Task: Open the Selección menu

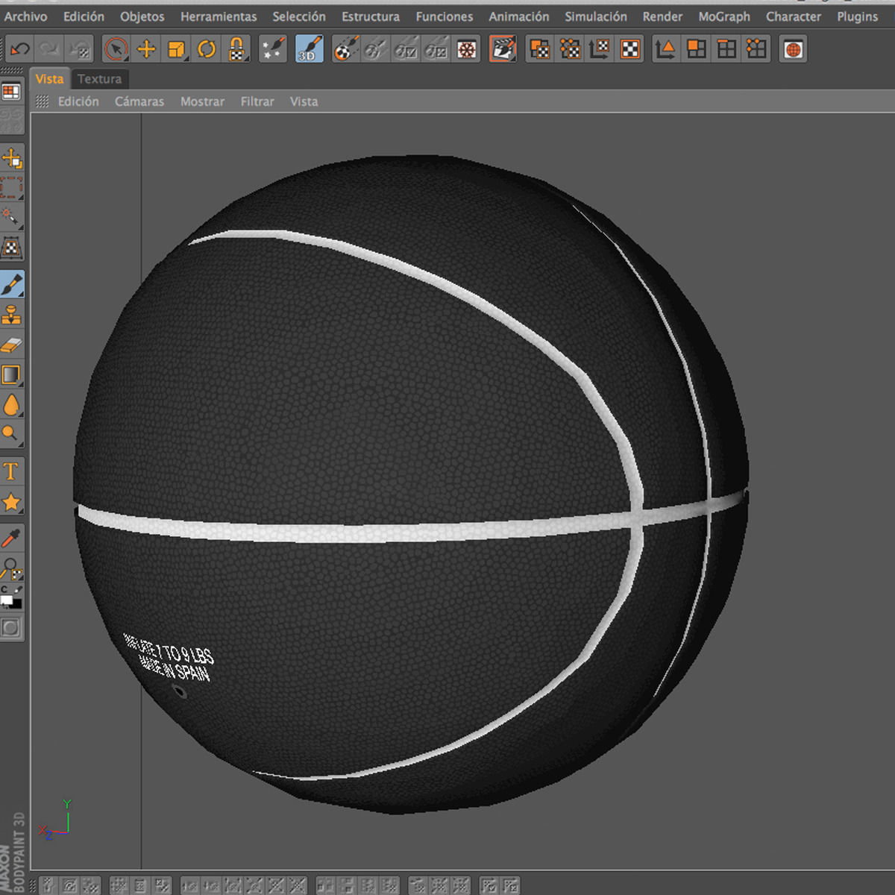Action: pyautogui.click(x=298, y=16)
